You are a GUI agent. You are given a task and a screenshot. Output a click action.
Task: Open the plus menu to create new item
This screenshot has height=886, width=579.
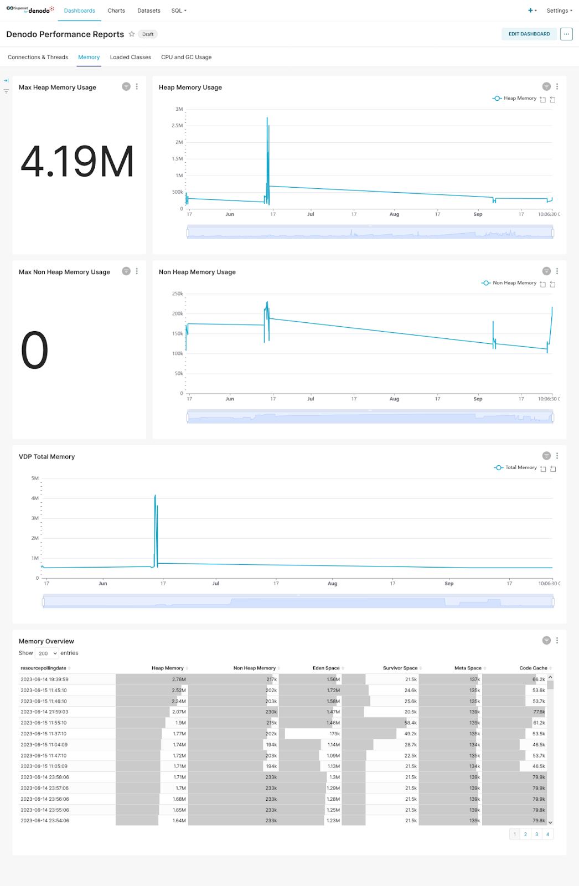coord(532,11)
